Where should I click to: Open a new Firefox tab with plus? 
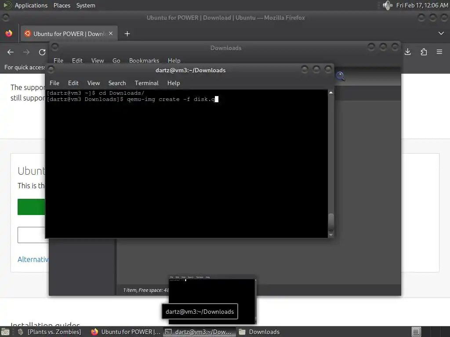(x=127, y=34)
